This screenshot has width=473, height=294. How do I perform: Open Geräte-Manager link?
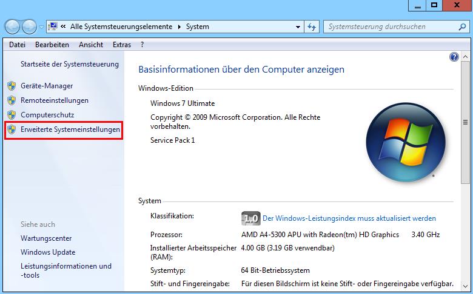47,86
